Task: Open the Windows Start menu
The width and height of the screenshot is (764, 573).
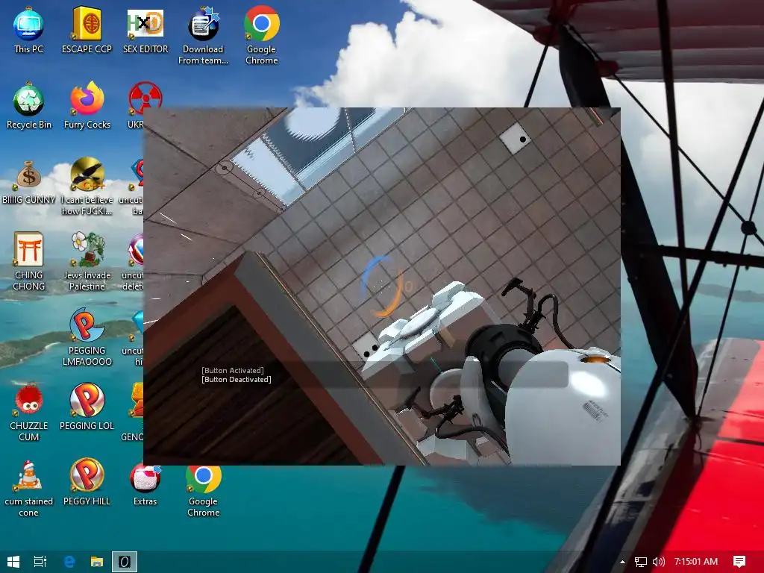Action: click(x=13, y=562)
